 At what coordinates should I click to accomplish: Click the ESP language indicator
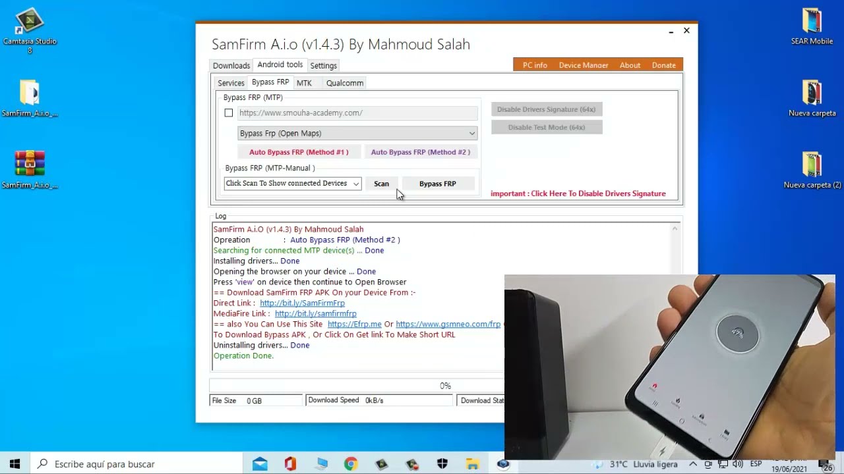[x=756, y=464]
